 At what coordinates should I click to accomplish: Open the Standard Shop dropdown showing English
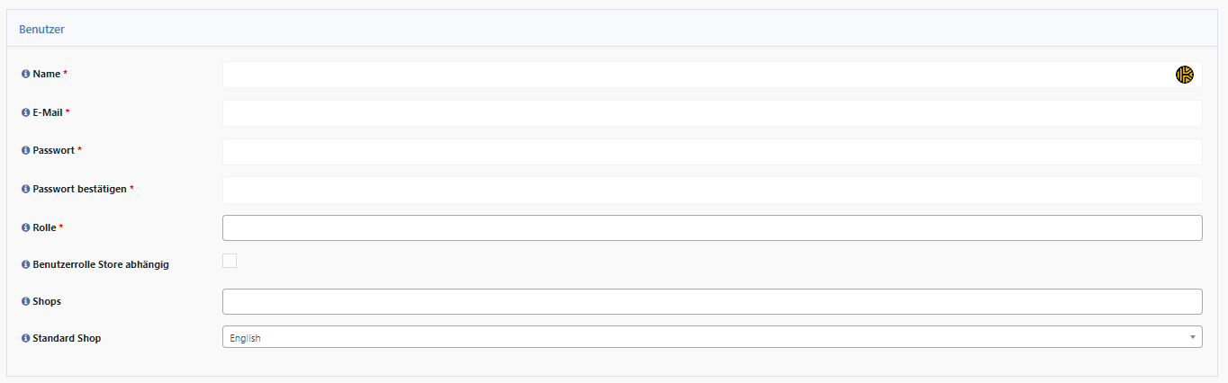click(x=712, y=337)
